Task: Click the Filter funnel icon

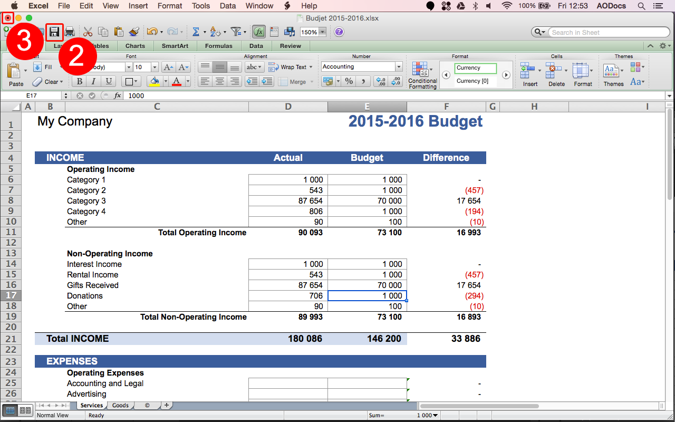Action: coord(236,32)
